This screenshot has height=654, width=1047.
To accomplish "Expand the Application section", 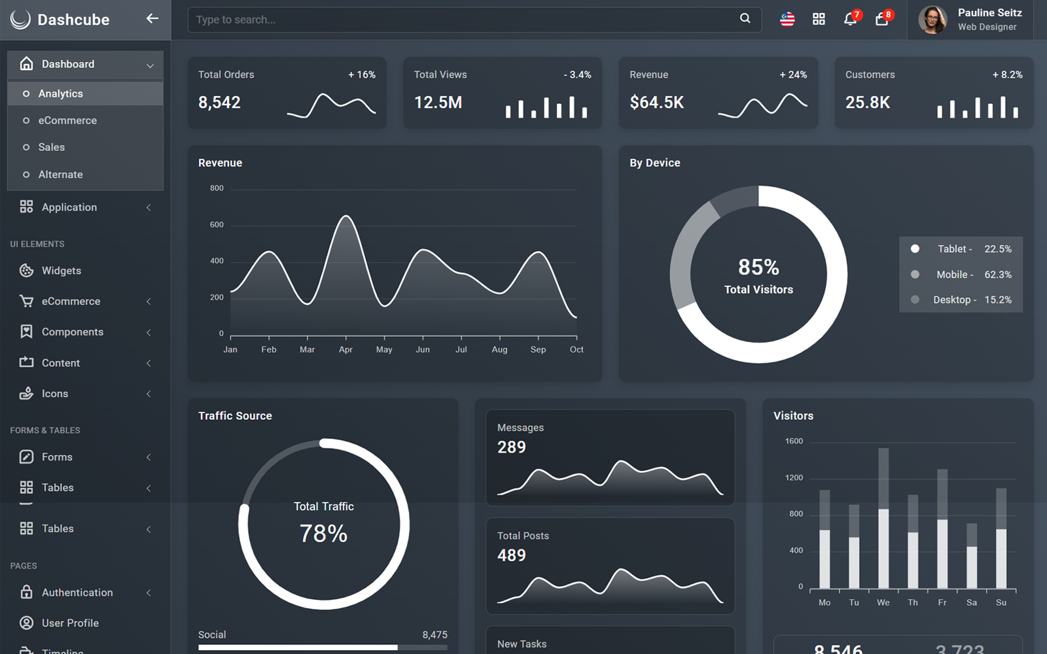I will pos(69,207).
